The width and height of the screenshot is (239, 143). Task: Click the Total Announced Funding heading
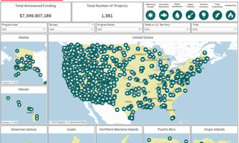(x=36, y=6)
